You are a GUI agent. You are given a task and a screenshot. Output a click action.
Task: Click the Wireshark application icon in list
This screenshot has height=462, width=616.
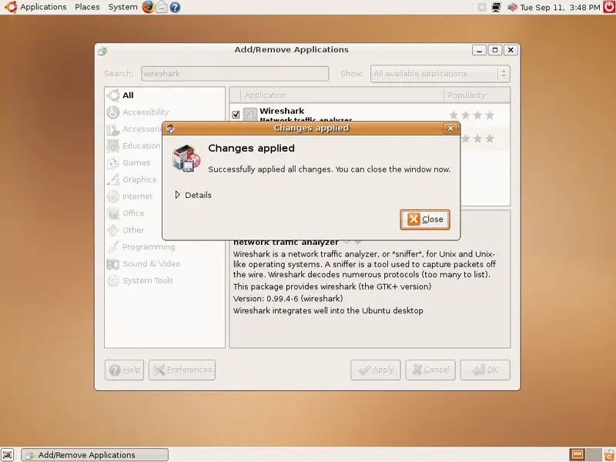click(x=249, y=114)
